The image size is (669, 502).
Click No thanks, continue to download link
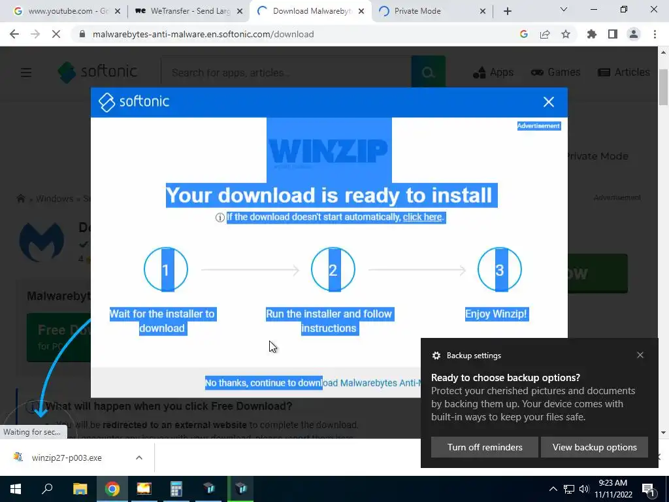[312, 383]
